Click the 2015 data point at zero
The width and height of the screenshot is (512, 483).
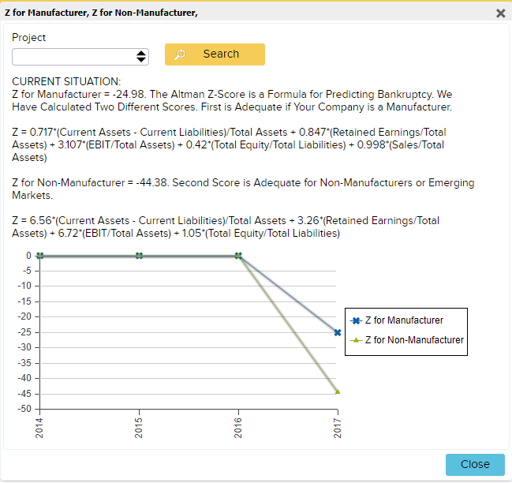[x=139, y=256]
